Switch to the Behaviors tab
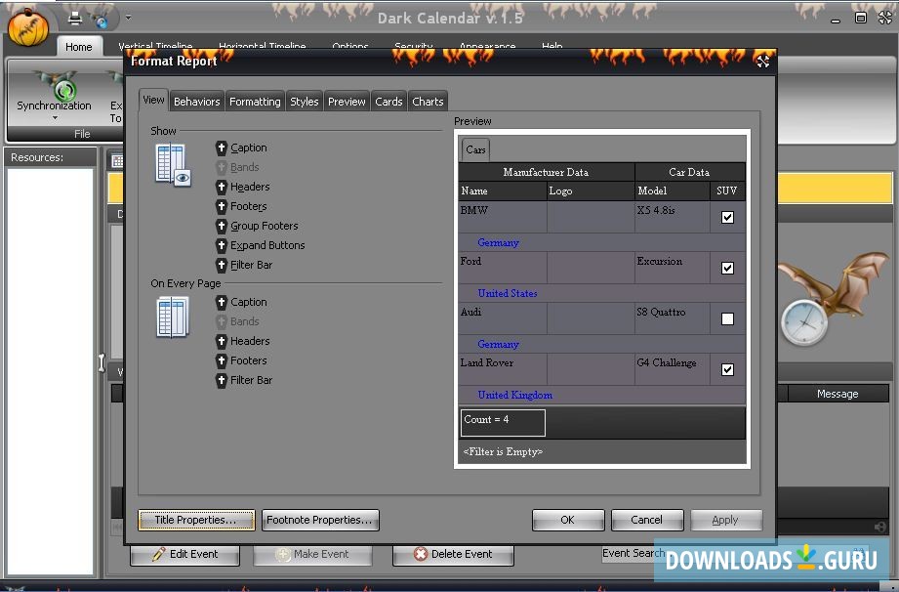This screenshot has height=592, width=899. pos(196,102)
